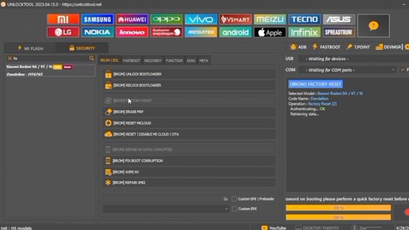Switch to the SECURITY tab
409x230 pixels.
[x=82, y=49]
